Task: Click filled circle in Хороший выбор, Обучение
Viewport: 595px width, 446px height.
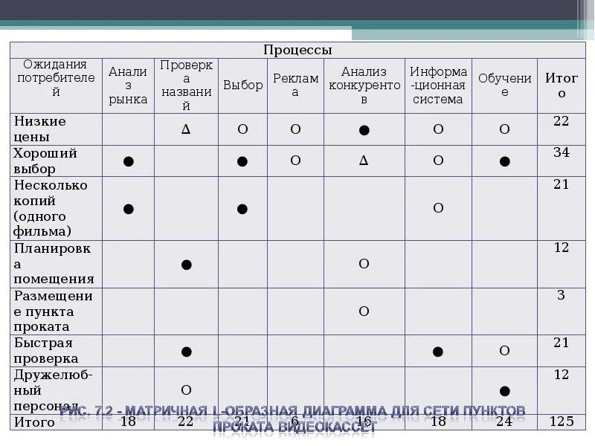Action: click(x=505, y=161)
